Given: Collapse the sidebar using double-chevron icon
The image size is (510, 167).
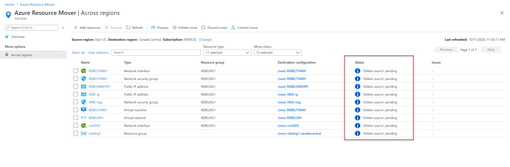Looking at the screenshot, I should coord(63,28).
